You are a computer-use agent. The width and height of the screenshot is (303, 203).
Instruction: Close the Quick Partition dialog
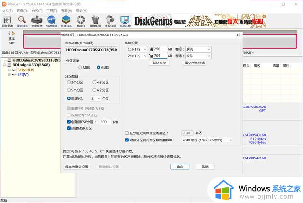pos(238,35)
